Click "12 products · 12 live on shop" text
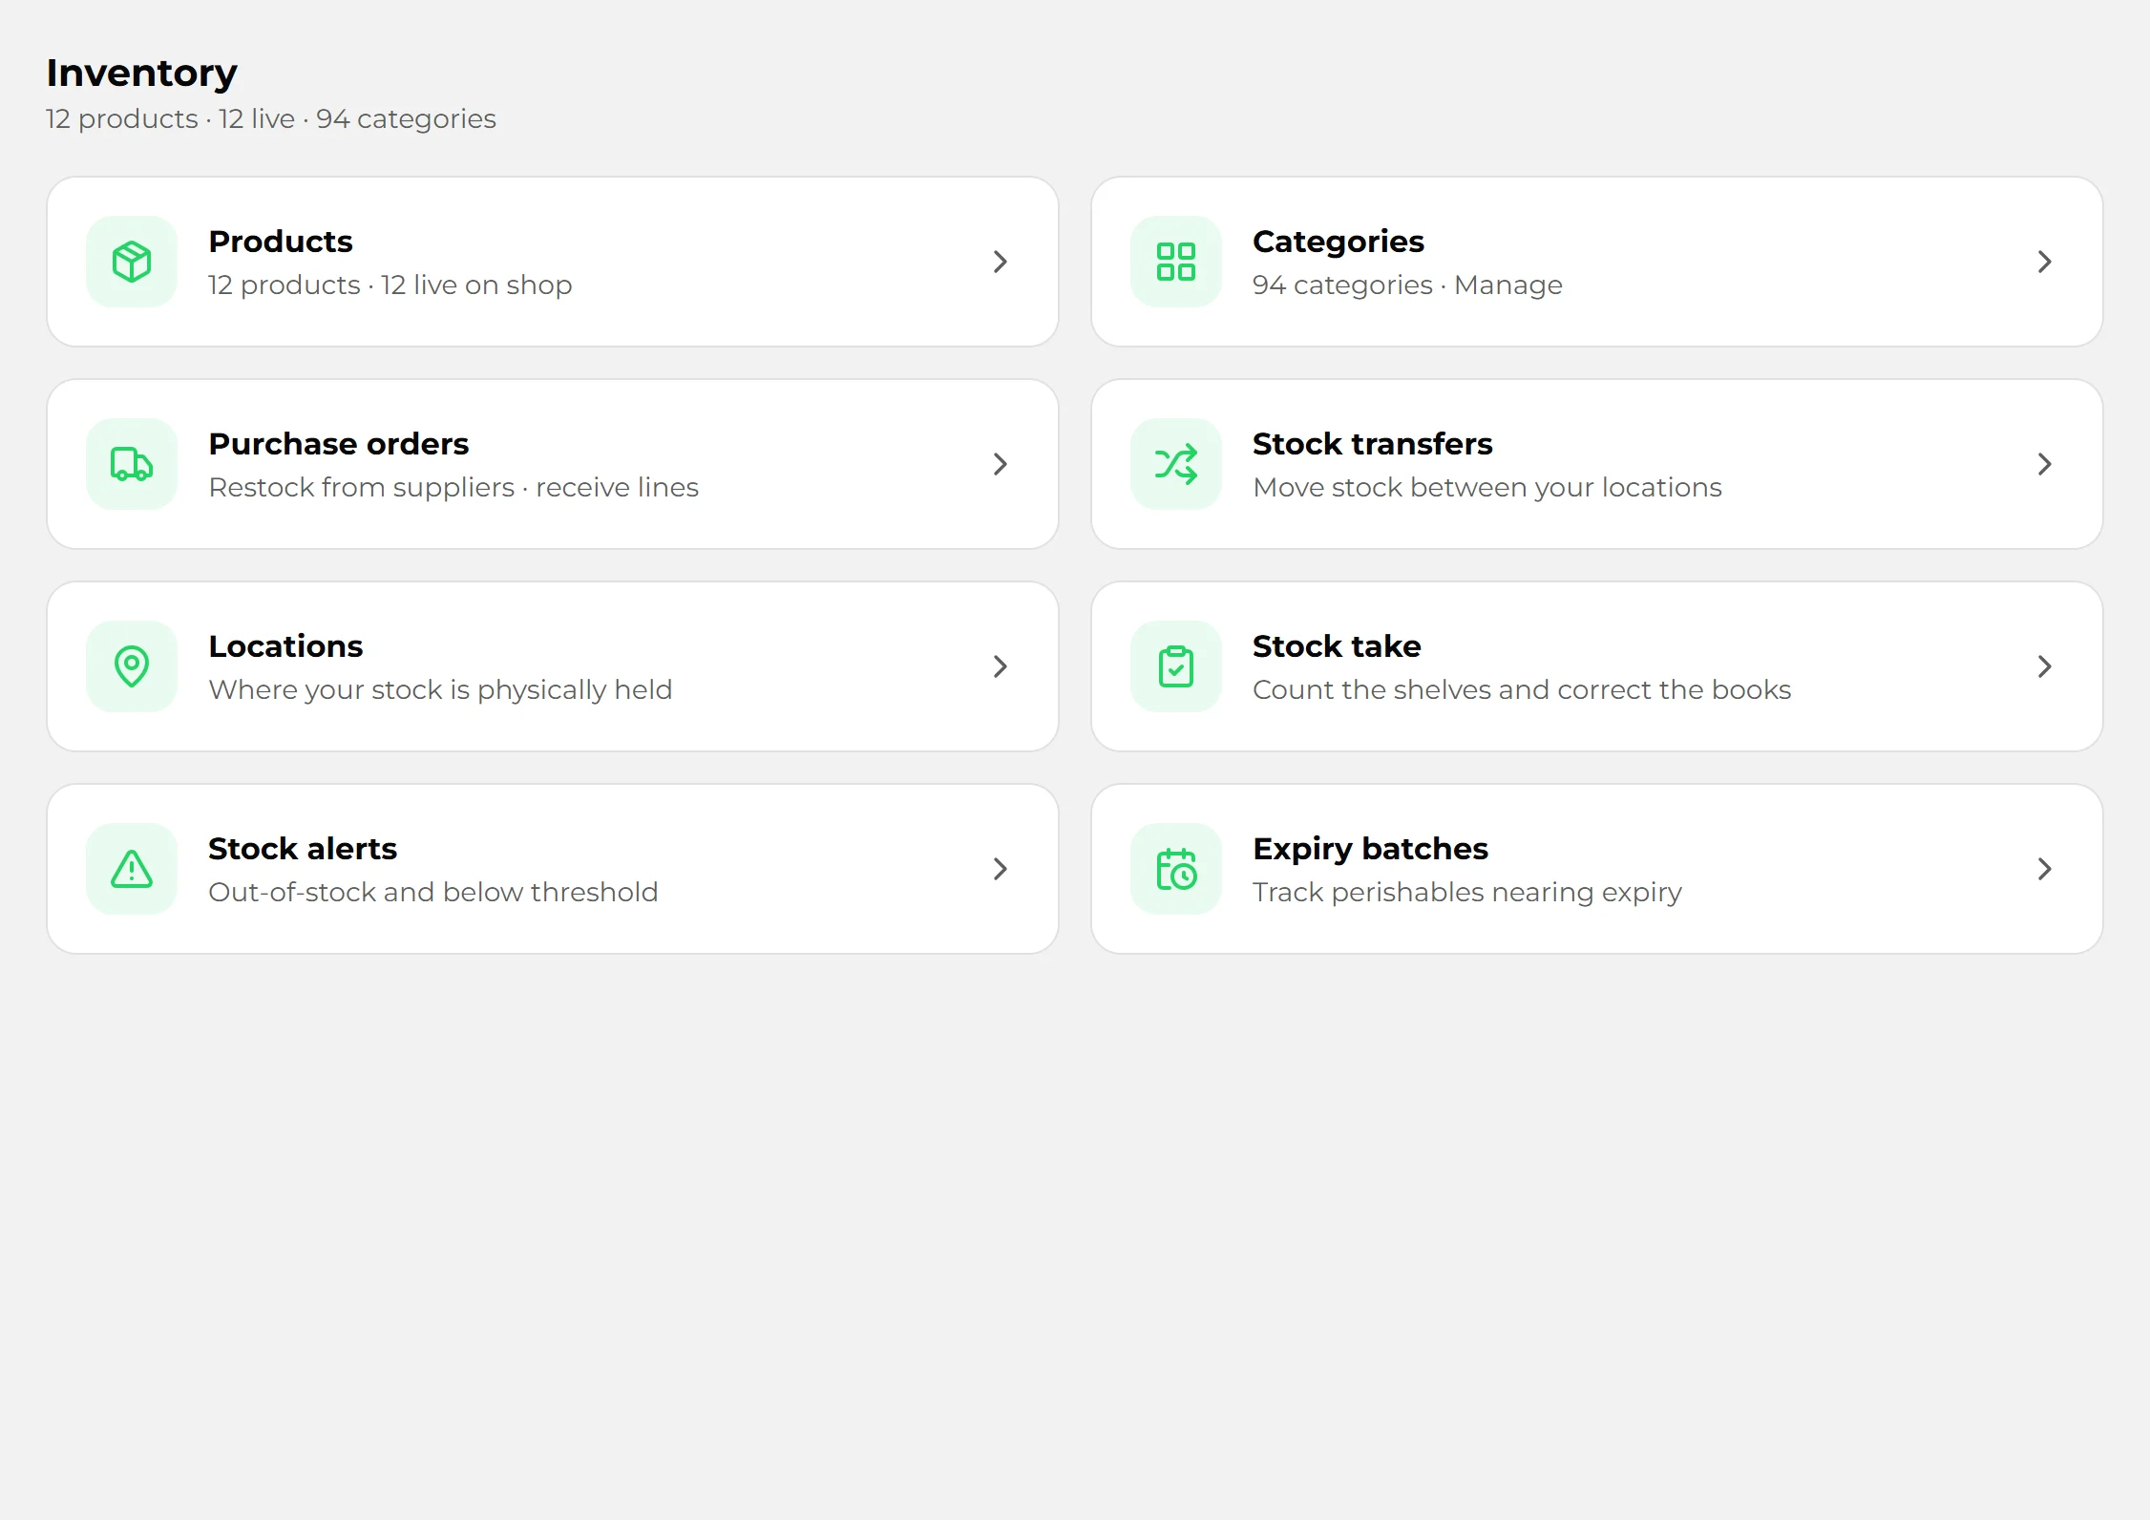Screen dimensions: 2150x1520 pyautogui.click(x=390, y=285)
